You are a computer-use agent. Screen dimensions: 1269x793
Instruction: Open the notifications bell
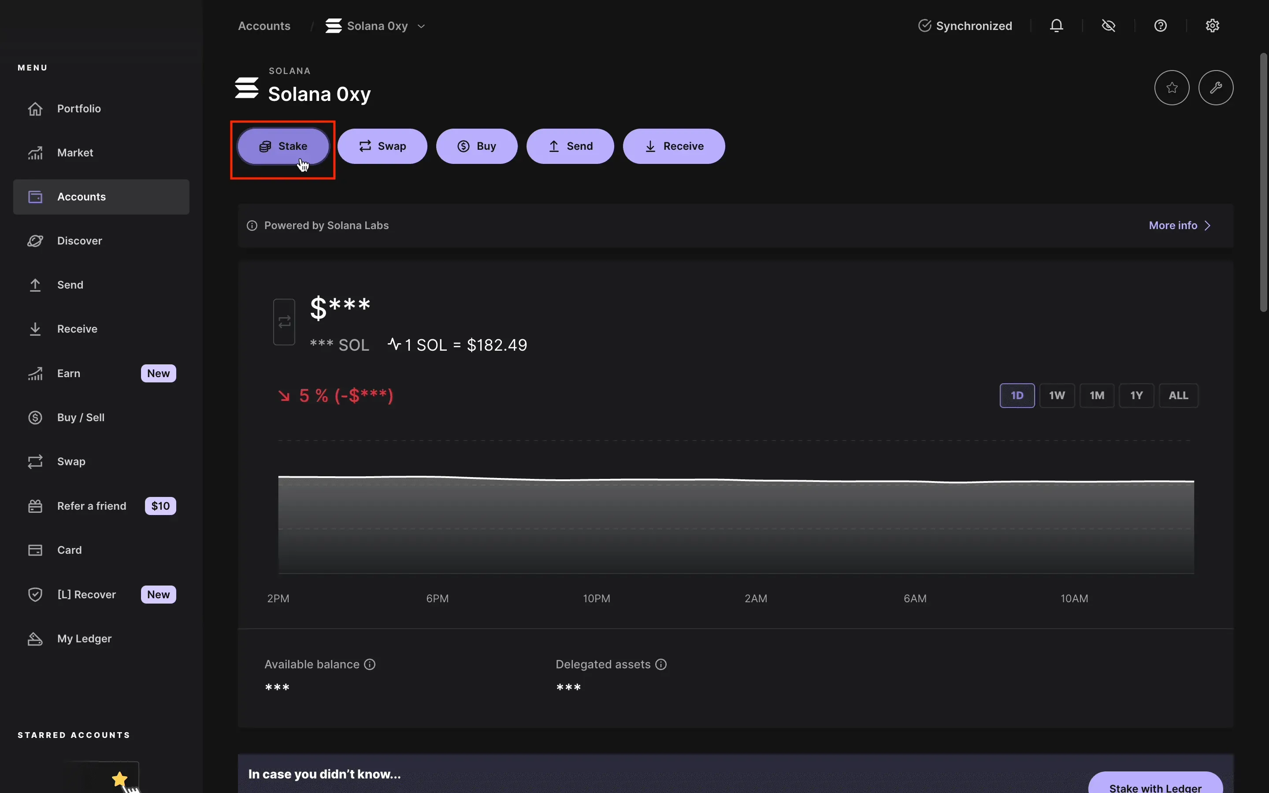point(1057,26)
